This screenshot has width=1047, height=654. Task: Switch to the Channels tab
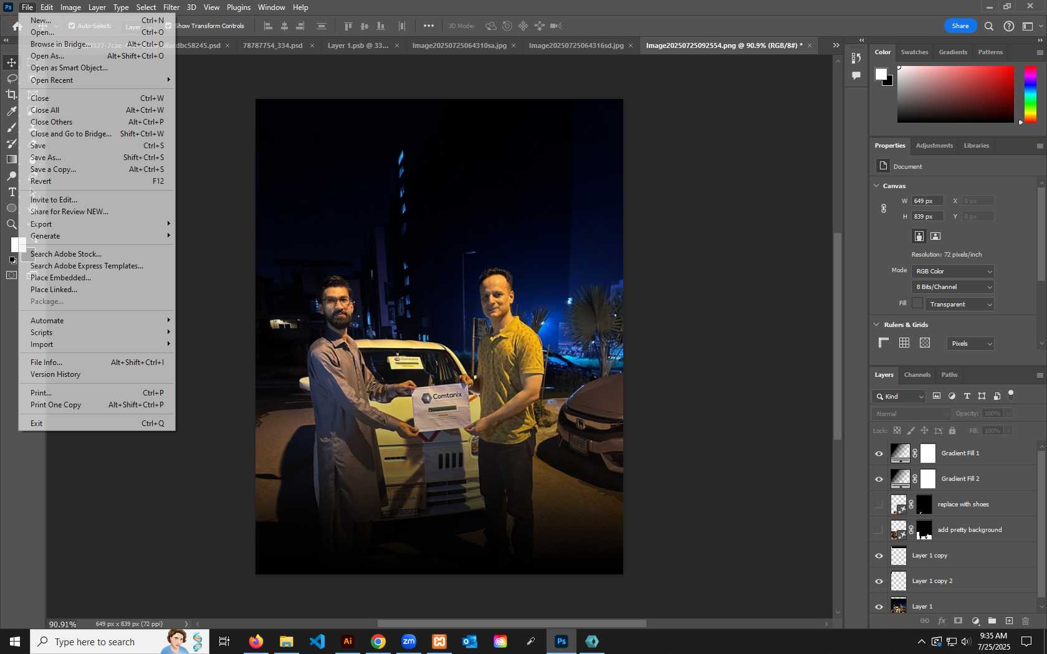coord(917,375)
